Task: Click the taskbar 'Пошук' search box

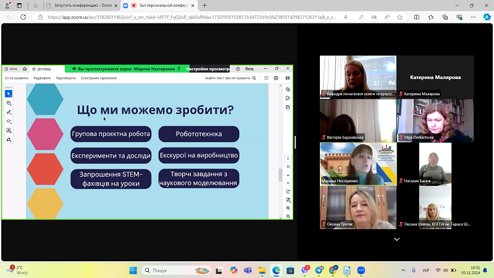Action: point(176,271)
